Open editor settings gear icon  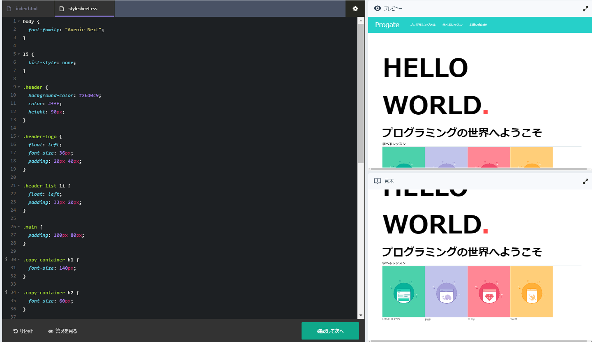pyautogui.click(x=355, y=9)
